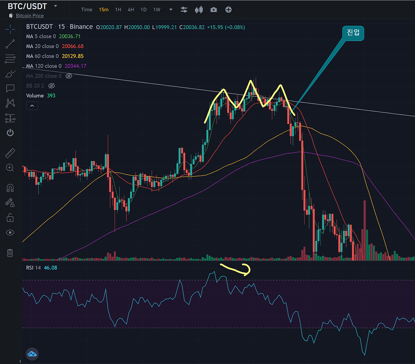The image size is (415, 364).
Task: Show the hidden BB 20 2 indicator
Action: pyautogui.click(x=52, y=86)
